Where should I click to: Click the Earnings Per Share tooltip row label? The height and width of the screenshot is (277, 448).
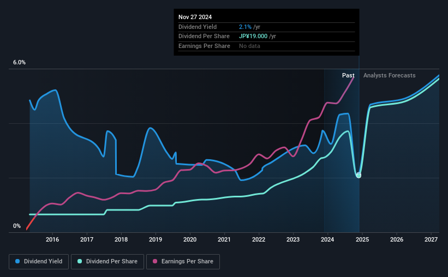pyautogui.click(x=204, y=46)
